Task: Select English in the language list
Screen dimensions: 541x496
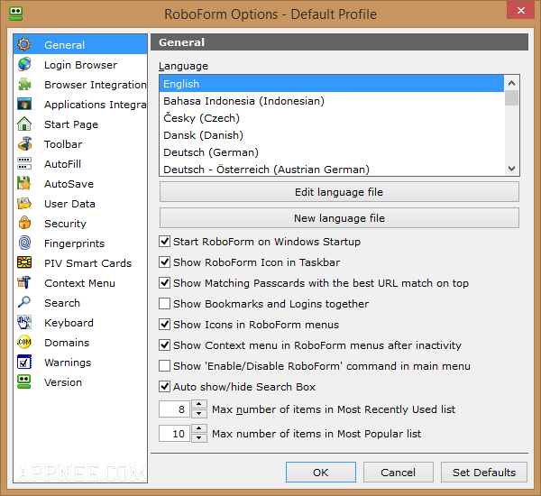Action: (332, 84)
